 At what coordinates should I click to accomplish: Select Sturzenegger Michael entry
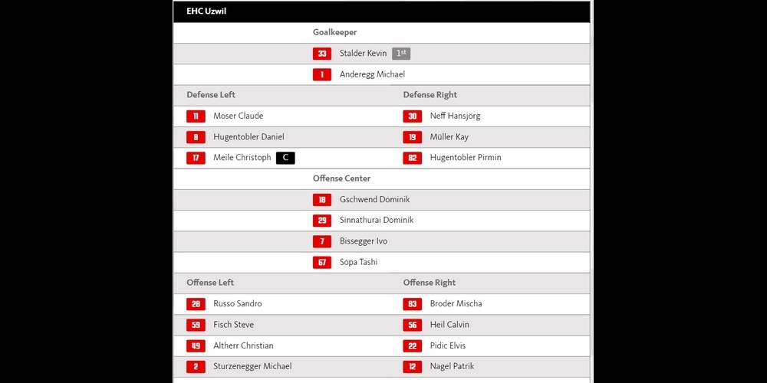(x=252, y=366)
